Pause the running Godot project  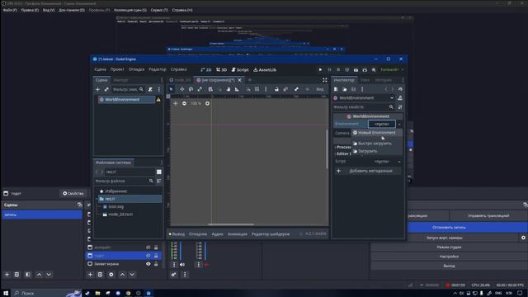329,69
